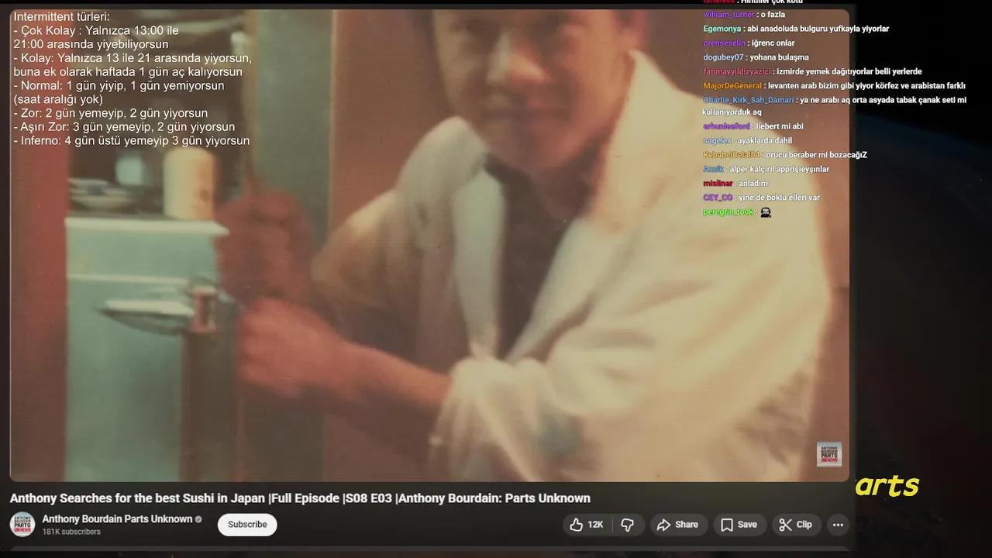The width and height of the screenshot is (992, 558).
Task: Select chat user william_turner
Action: click(x=728, y=15)
